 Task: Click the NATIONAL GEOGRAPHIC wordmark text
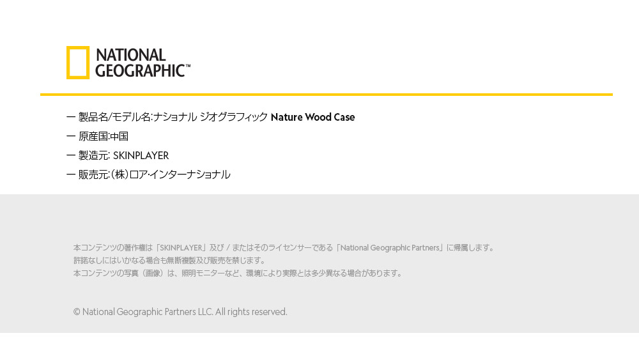(x=142, y=63)
